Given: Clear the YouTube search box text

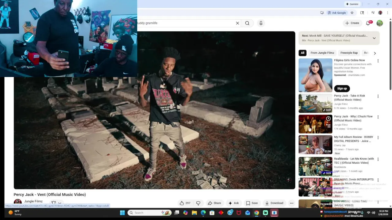Looking at the screenshot, I should pyautogui.click(x=237, y=23).
